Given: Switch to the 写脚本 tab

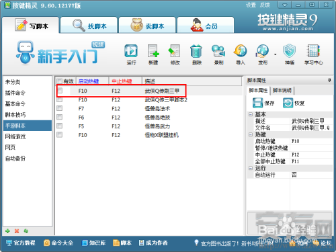Looking at the screenshot, I should [31, 26].
